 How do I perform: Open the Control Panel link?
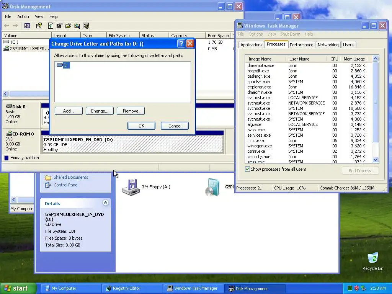click(66, 185)
